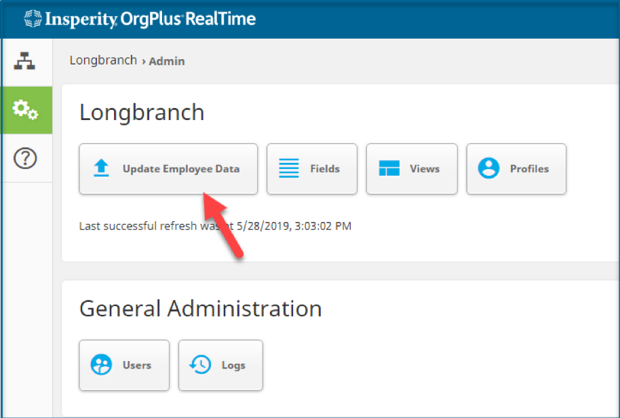Click the Profiles person icon
The height and width of the screenshot is (418, 620).
click(488, 168)
